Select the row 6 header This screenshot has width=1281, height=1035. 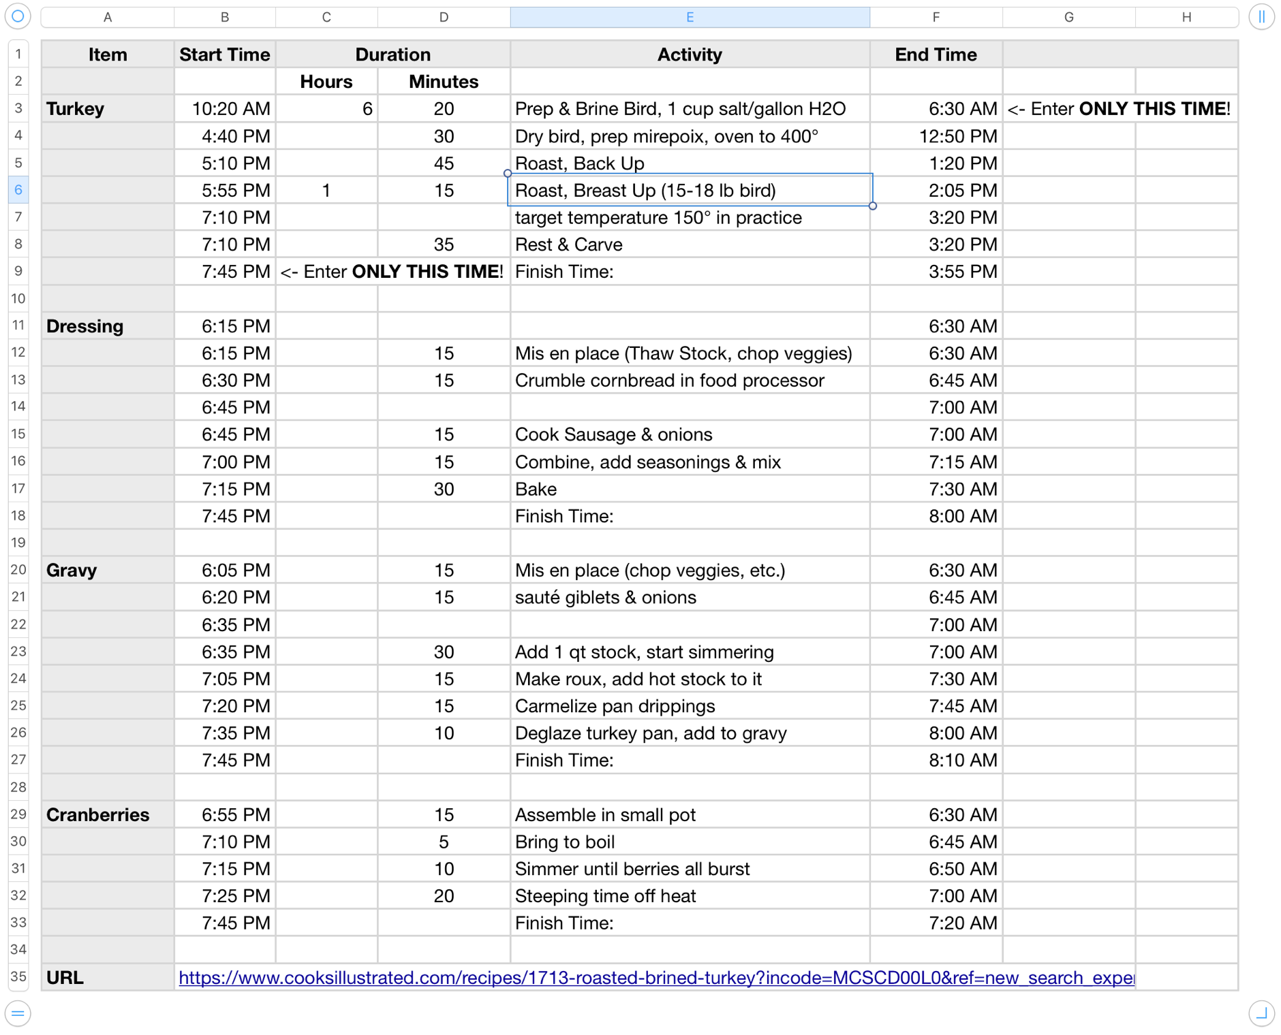click(x=18, y=190)
